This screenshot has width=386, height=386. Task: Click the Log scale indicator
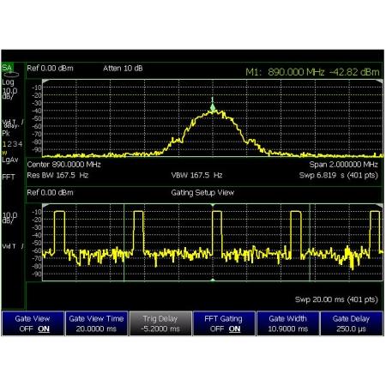click(x=8, y=82)
